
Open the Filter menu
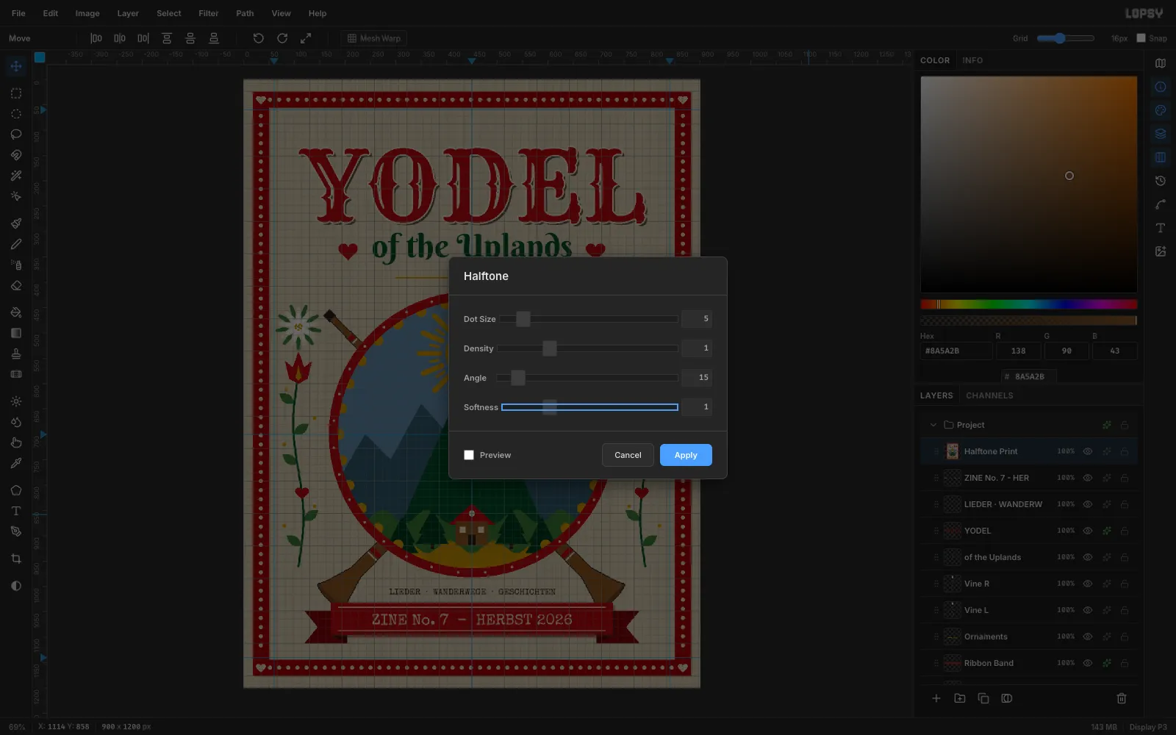[x=209, y=13]
